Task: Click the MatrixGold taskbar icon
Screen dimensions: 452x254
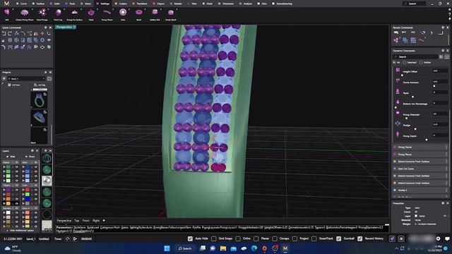Action: [285, 248]
